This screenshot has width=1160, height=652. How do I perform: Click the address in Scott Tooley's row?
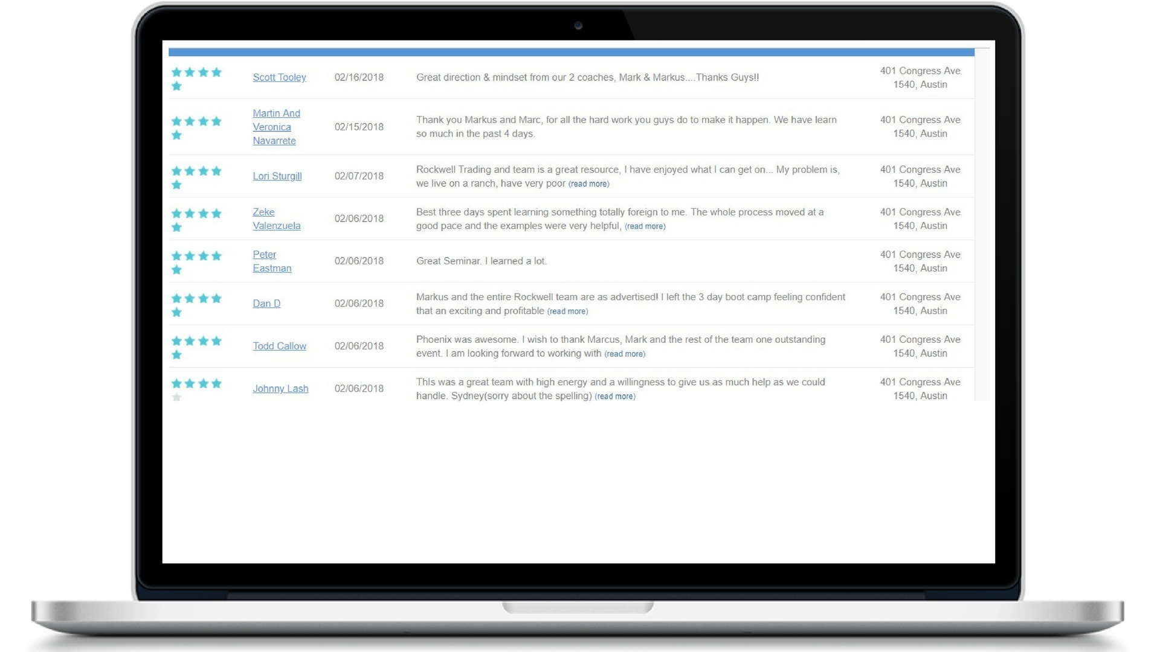point(920,78)
